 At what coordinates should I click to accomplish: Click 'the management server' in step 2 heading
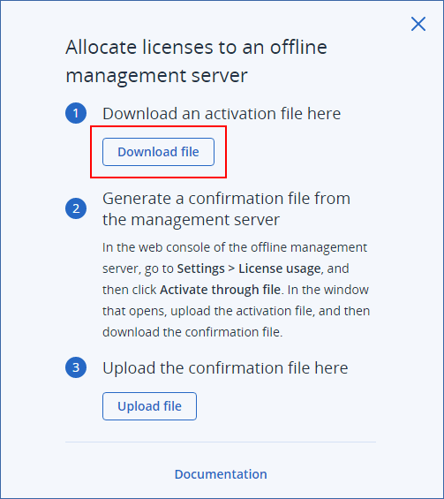click(191, 220)
